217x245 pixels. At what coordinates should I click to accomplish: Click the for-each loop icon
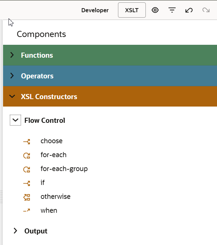(26, 155)
